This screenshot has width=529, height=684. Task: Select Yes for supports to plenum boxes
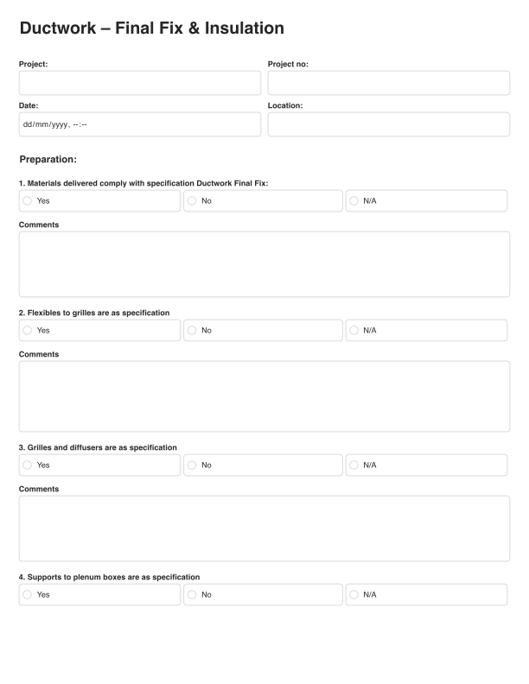(28, 594)
